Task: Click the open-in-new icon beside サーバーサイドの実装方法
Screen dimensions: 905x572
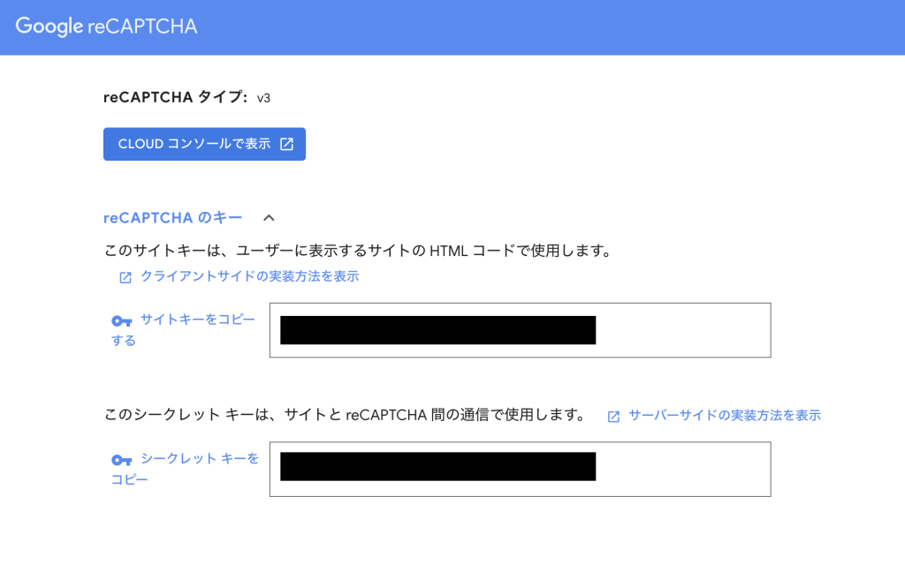Action: tap(613, 417)
